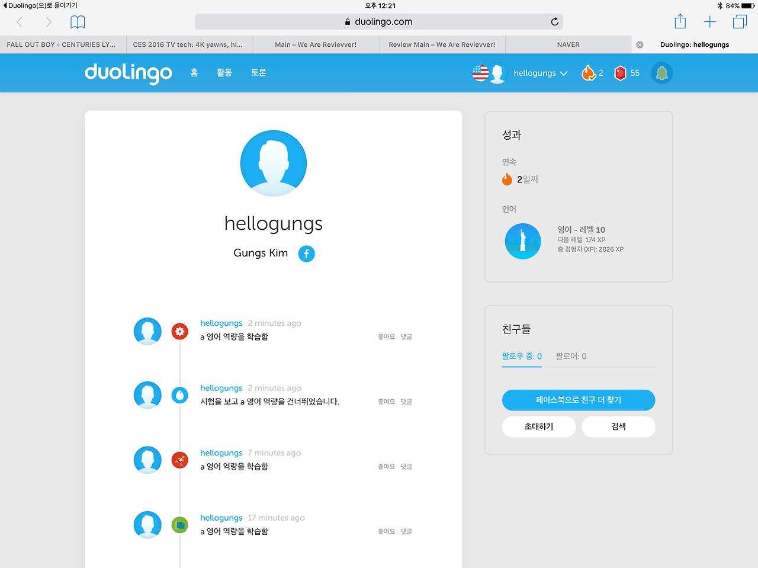Click hellogungs link in top activity post
The height and width of the screenshot is (568, 758).
coord(221,323)
